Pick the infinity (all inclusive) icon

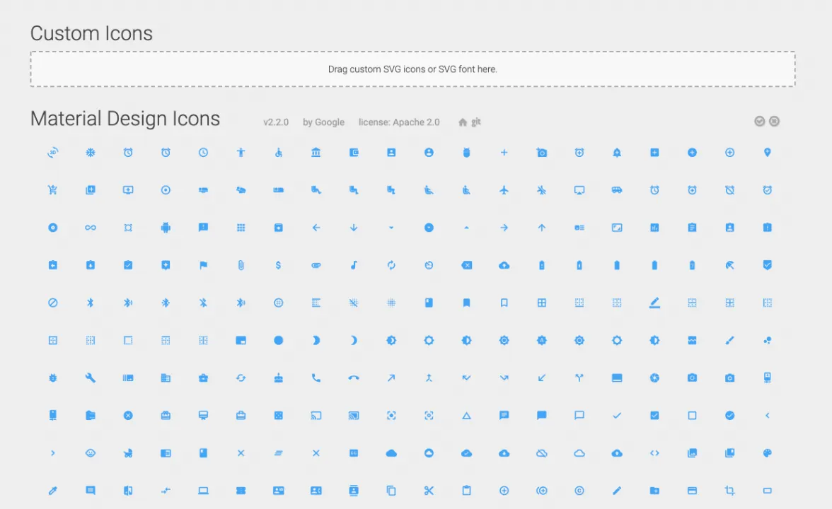(x=91, y=228)
